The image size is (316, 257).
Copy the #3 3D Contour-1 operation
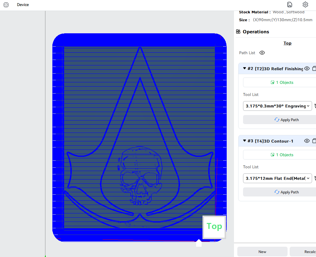click(314, 141)
